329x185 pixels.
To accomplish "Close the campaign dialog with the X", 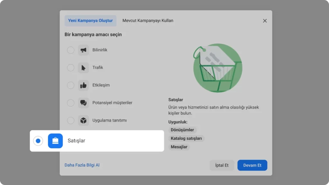I will [x=265, y=21].
